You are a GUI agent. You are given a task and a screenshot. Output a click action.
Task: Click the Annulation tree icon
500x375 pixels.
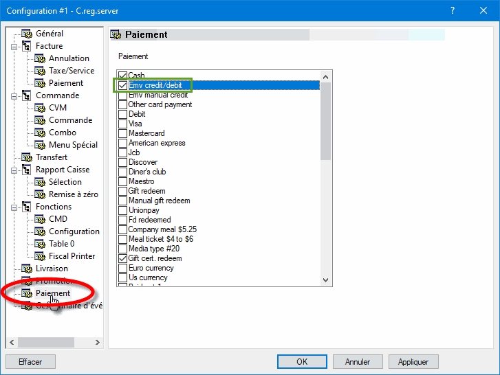[x=40, y=58]
